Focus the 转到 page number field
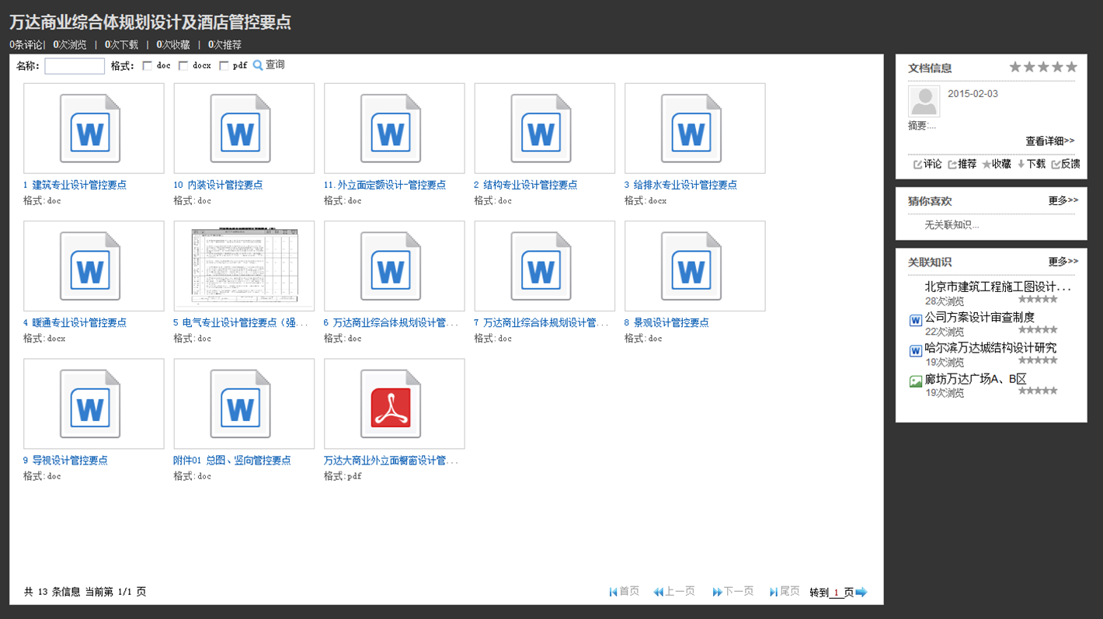The height and width of the screenshot is (619, 1103). tap(837, 593)
